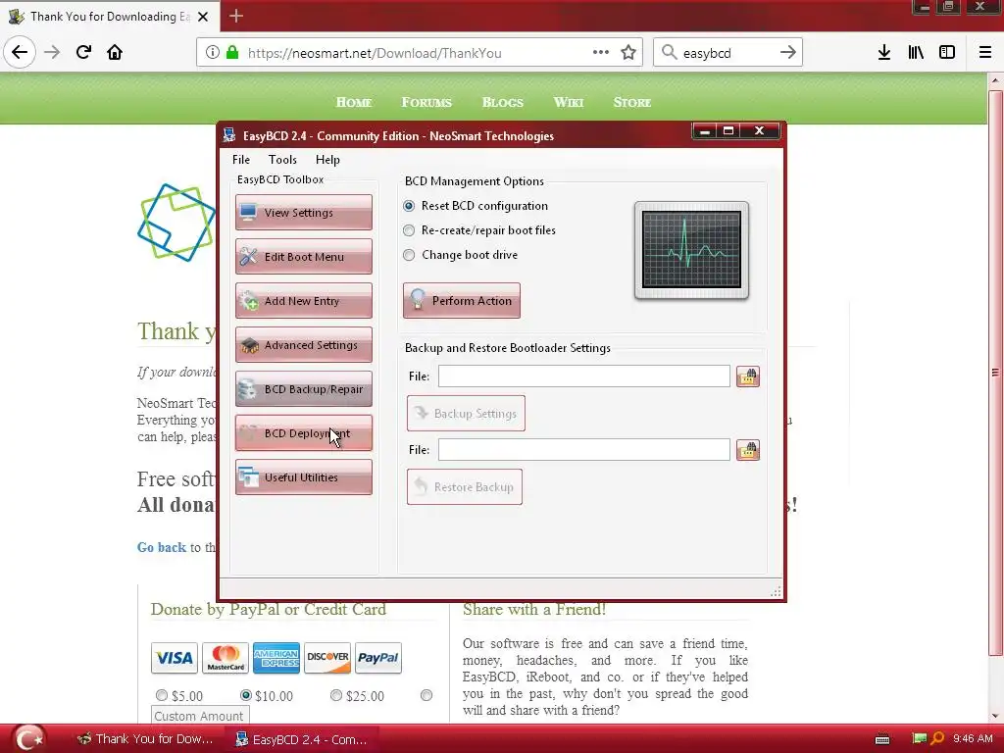
Task: Click the Go back link on webpage
Action: (x=162, y=547)
